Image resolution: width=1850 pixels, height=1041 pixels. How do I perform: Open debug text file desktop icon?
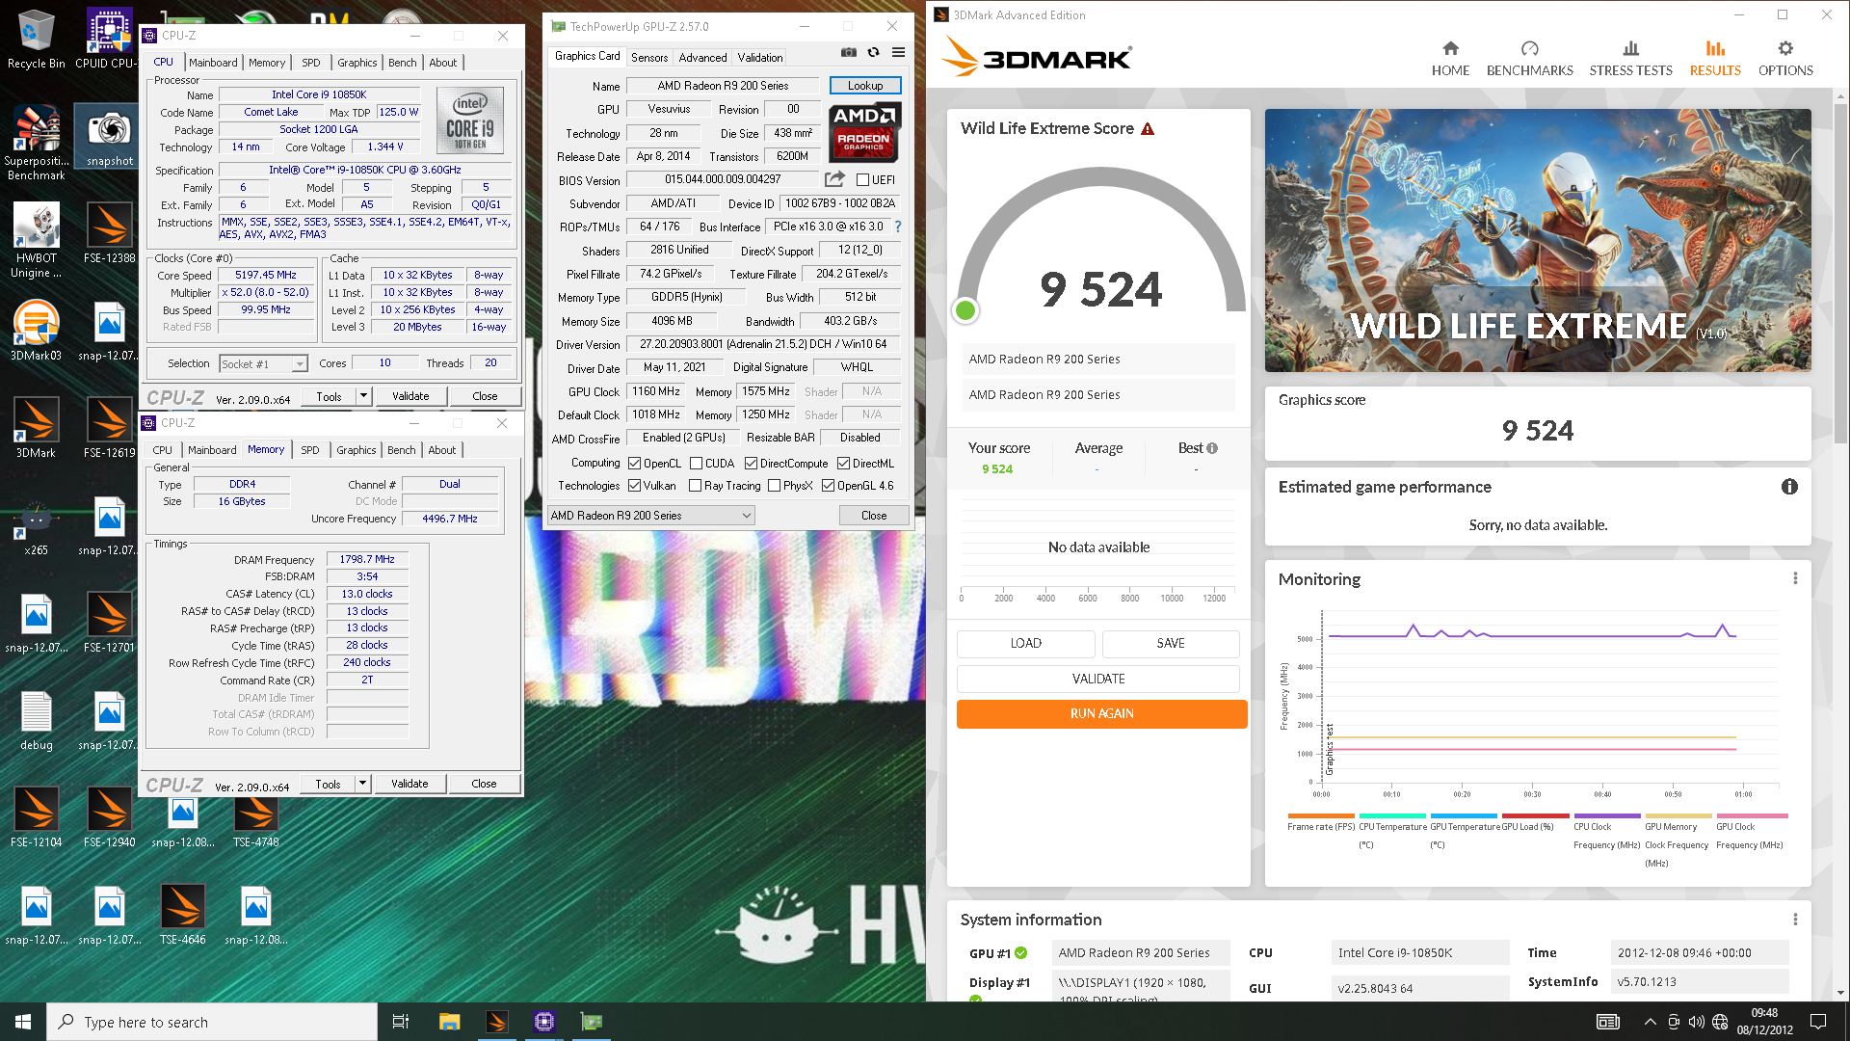pos(36,721)
